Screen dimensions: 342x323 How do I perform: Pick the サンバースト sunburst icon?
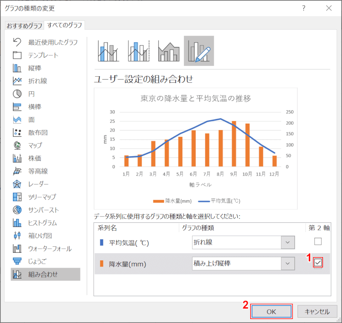point(17,210)
